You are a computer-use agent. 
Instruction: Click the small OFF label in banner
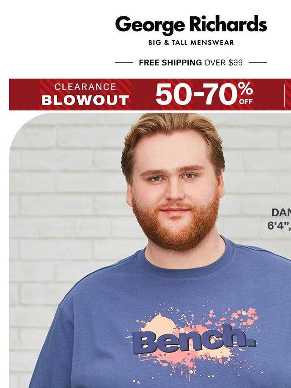tap(246, 101)
